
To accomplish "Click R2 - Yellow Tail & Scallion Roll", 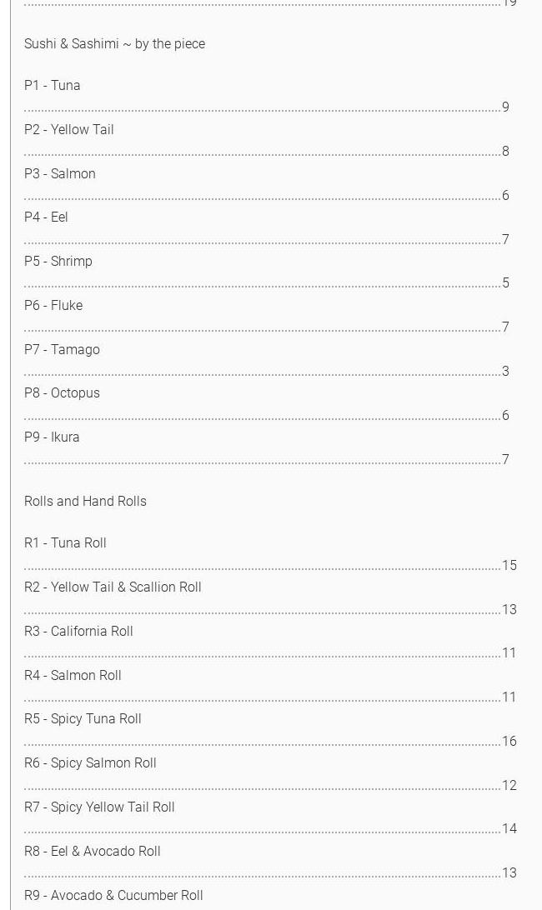I will coord(113,587).
